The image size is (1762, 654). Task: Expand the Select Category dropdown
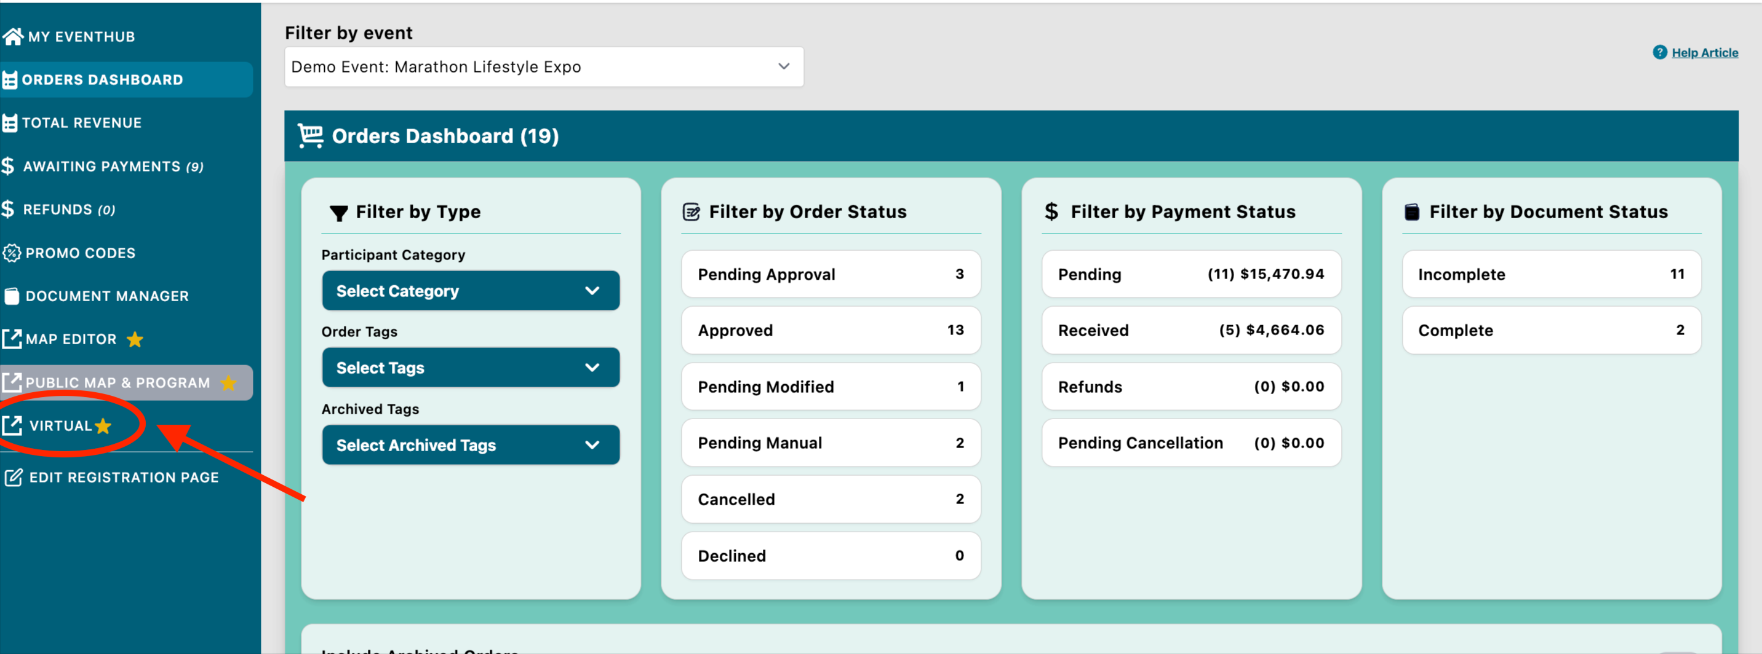471,291
